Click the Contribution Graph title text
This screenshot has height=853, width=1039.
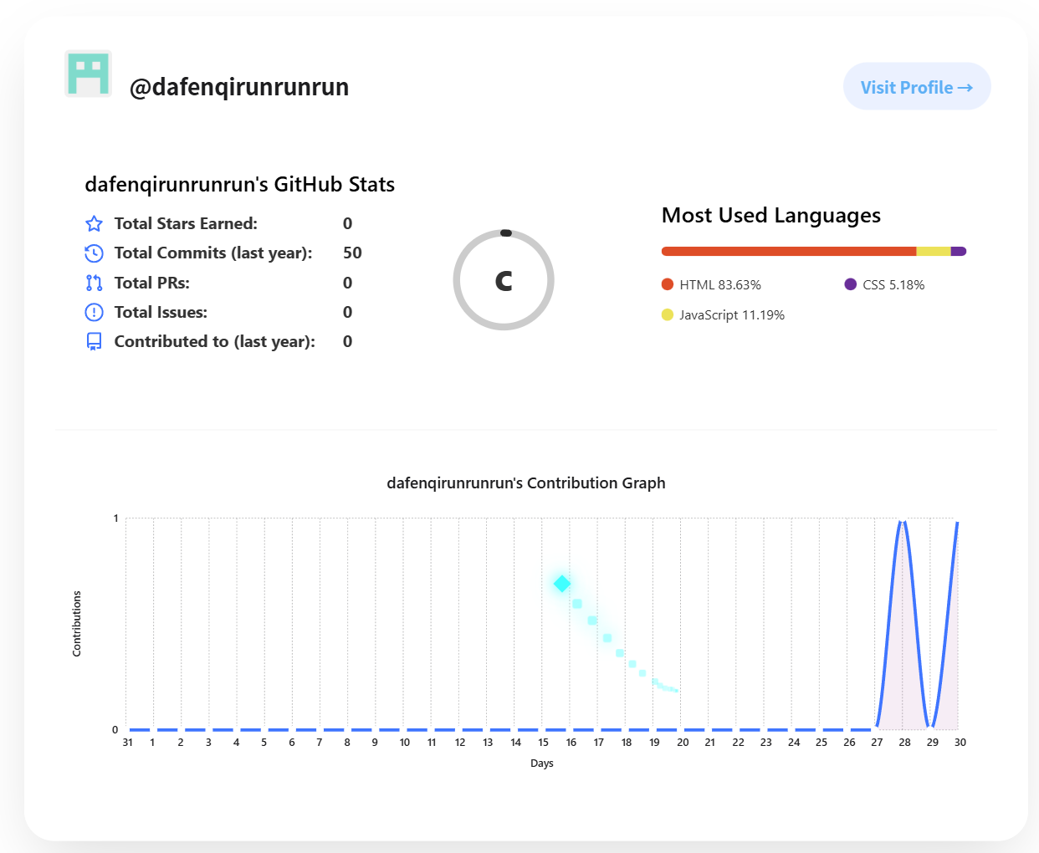[525, 483]
